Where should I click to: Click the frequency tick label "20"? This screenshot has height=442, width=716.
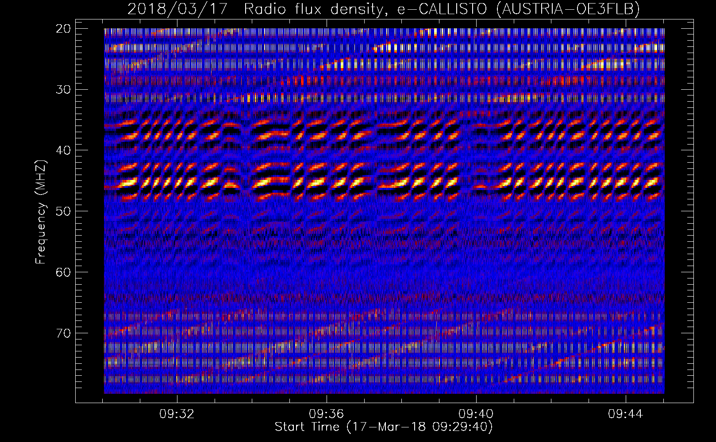(64, 29)
